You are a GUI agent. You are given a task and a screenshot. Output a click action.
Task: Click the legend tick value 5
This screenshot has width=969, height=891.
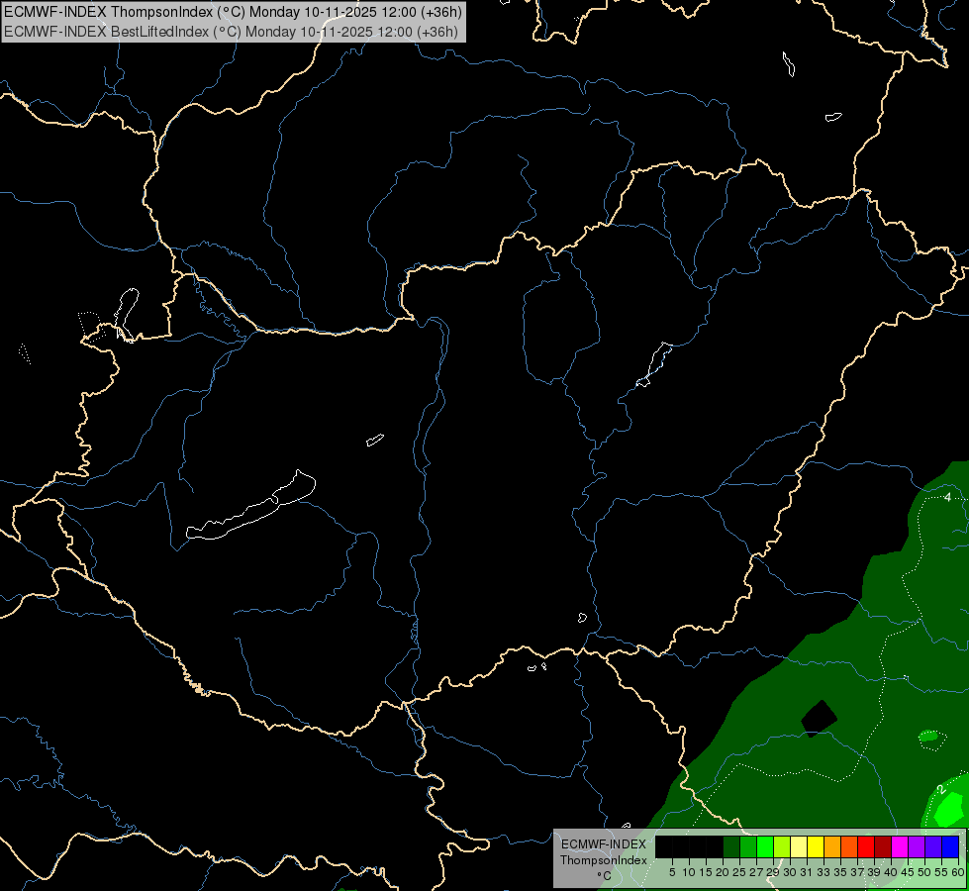672,872
